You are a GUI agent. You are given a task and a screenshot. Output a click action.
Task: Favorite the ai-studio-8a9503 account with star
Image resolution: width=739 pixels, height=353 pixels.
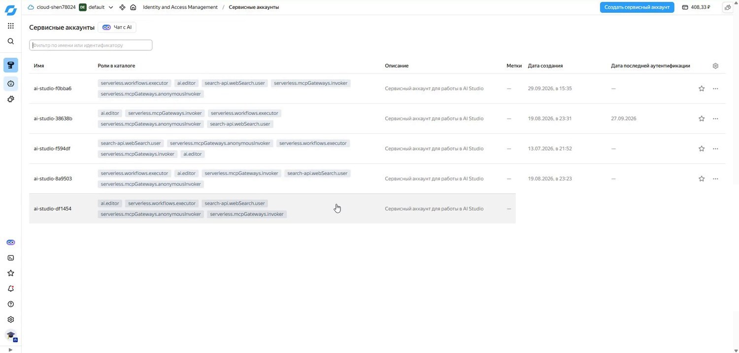702,179
